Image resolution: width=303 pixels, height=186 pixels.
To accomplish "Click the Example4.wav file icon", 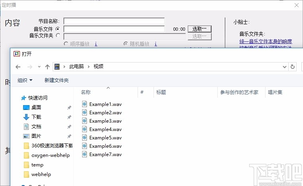I will coord(85,129).
